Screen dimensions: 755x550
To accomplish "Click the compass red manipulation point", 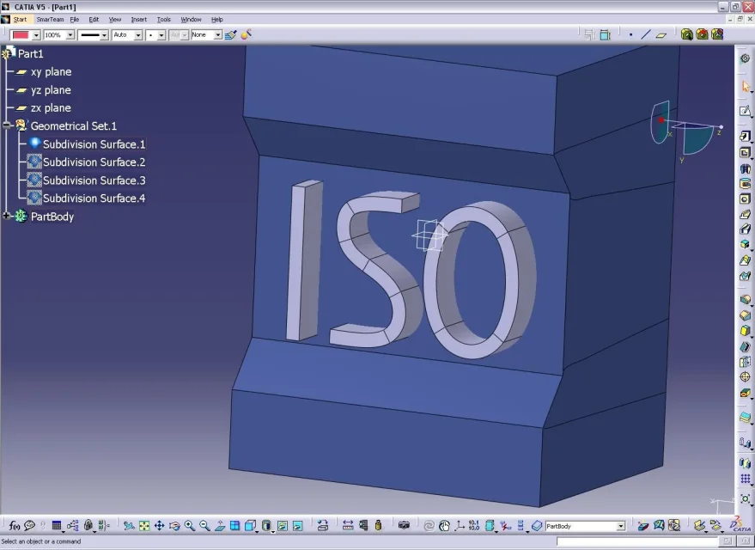I will tap(661, 120).
